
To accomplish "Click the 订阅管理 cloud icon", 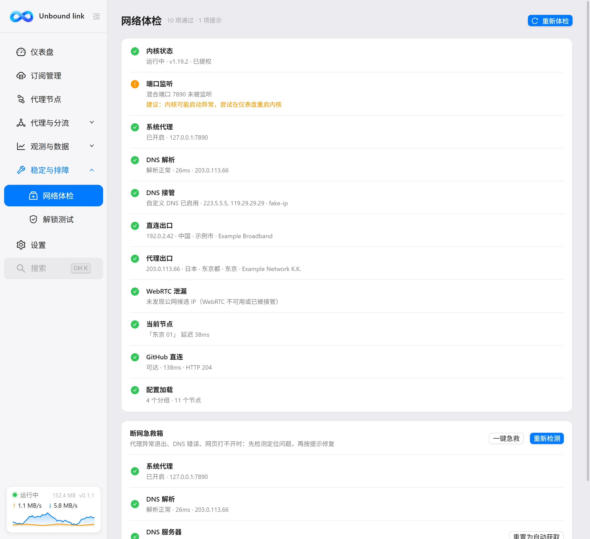I will [x=21, y=75].
